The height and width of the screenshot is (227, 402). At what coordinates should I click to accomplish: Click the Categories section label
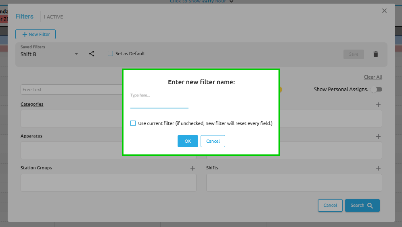point(32,104)
